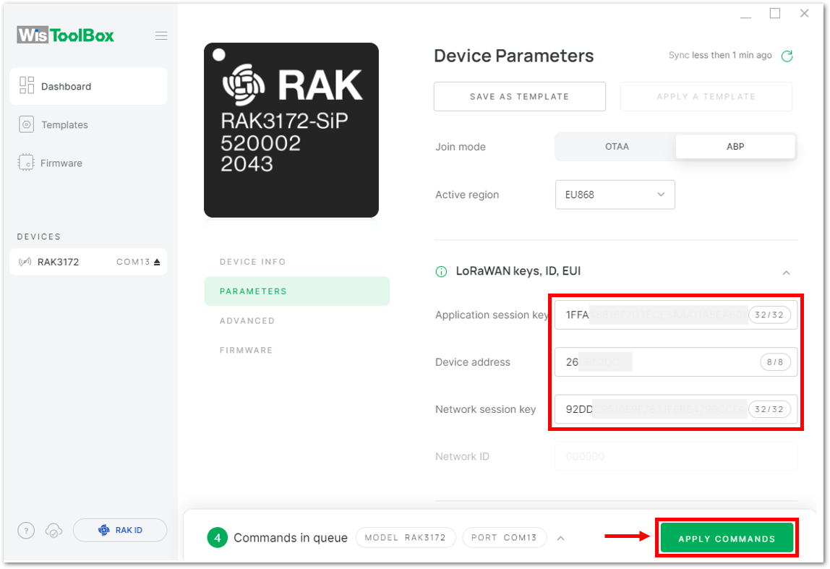Click the RAK ID button
The height and width of the screenshot is (569, 830).
pyautogui.click(x=120, y=530)
